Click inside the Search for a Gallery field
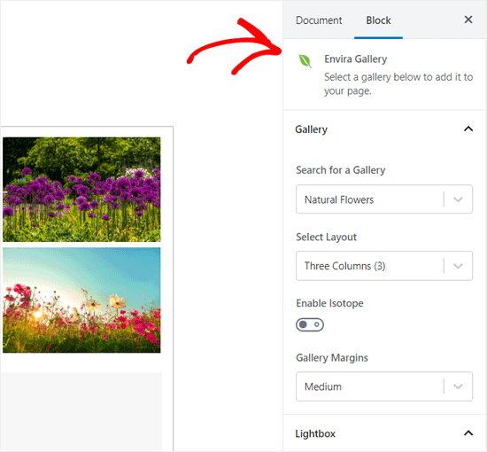Viewport: 487px width, 452px height. point(384,199)
